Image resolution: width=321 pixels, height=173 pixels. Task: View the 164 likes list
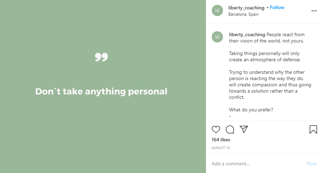click(221, 140)
